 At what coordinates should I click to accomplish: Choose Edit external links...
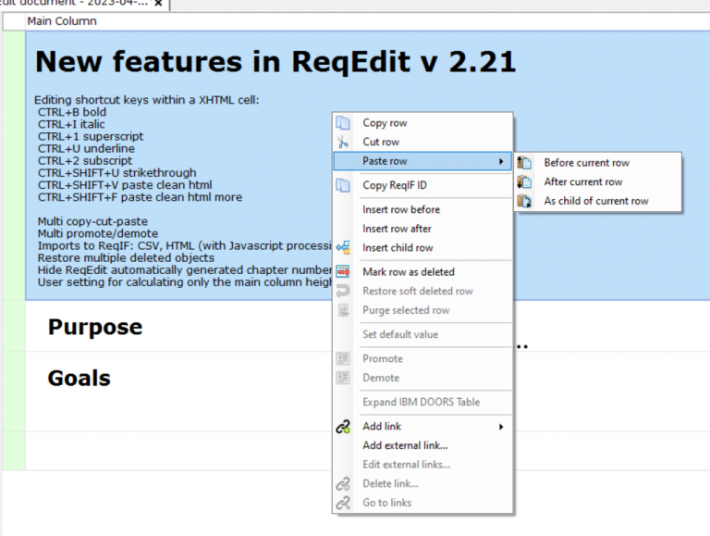(x=422, y=465)
